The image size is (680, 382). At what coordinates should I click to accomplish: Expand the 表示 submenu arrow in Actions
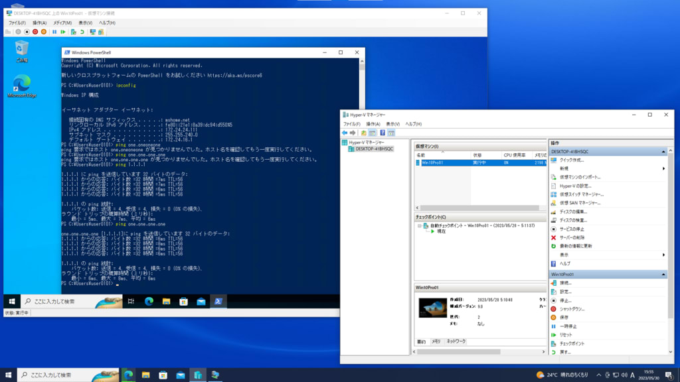click(663, 255)
